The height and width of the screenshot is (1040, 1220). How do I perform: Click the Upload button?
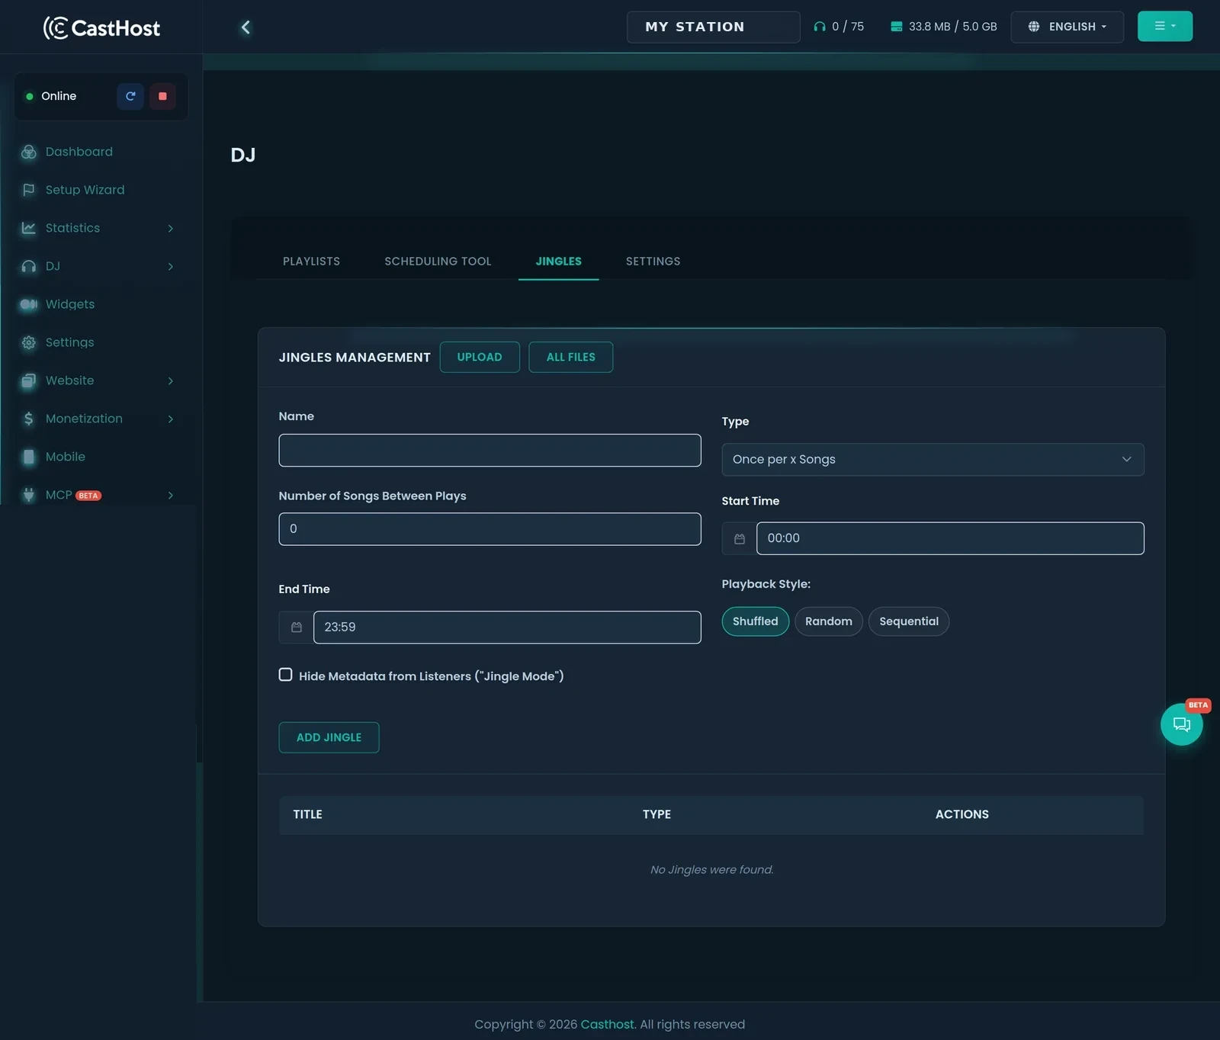[480, 357]
